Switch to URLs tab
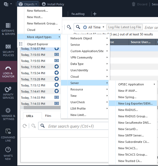Image resolution: width=158 pixels, height=166 pixels. point(32,116)
